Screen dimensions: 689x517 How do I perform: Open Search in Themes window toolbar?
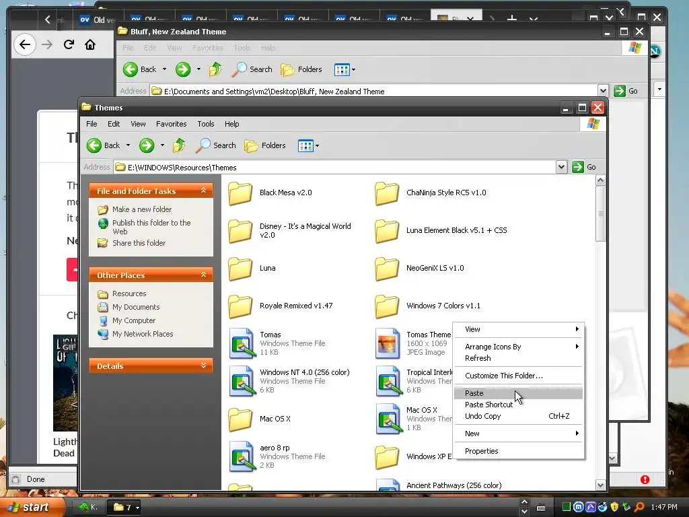(x=216, y=145)
